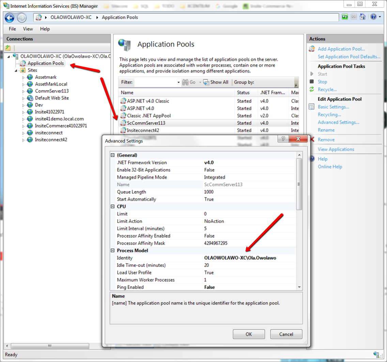Click the Back navigation arrow
Image resolution: width=387 pixels, height=362 pixels.
[10, 17]
